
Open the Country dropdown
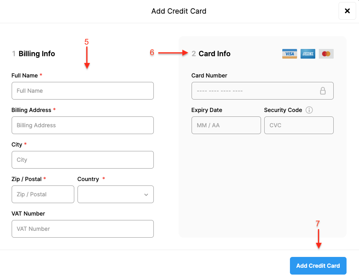coord(115,194)
